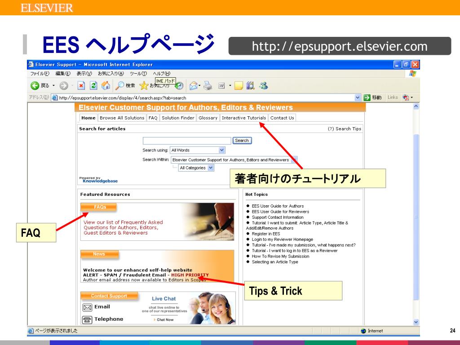This screenshot has height=345, width=460.
Task: Open Selecting an Article Type topic
Action: click(275, 262)
